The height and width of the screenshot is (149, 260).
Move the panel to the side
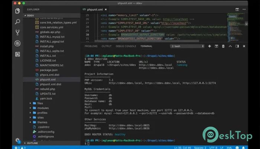[x=237, y=46]
